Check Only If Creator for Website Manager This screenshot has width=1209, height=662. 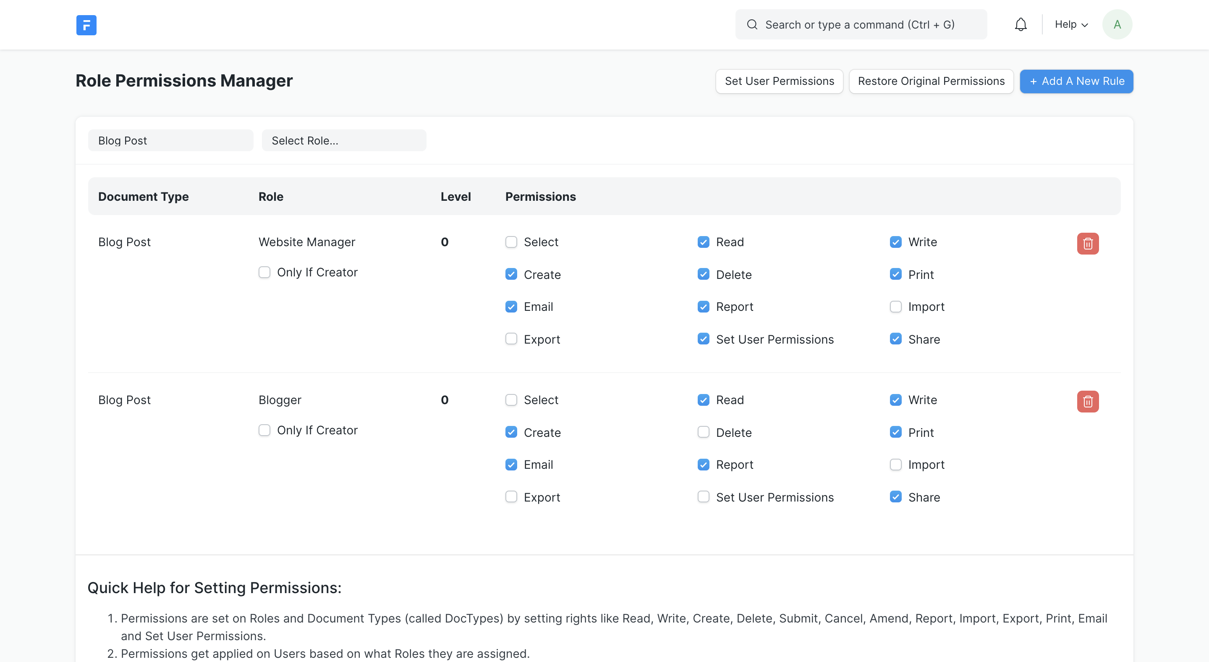tap(264, 272)
